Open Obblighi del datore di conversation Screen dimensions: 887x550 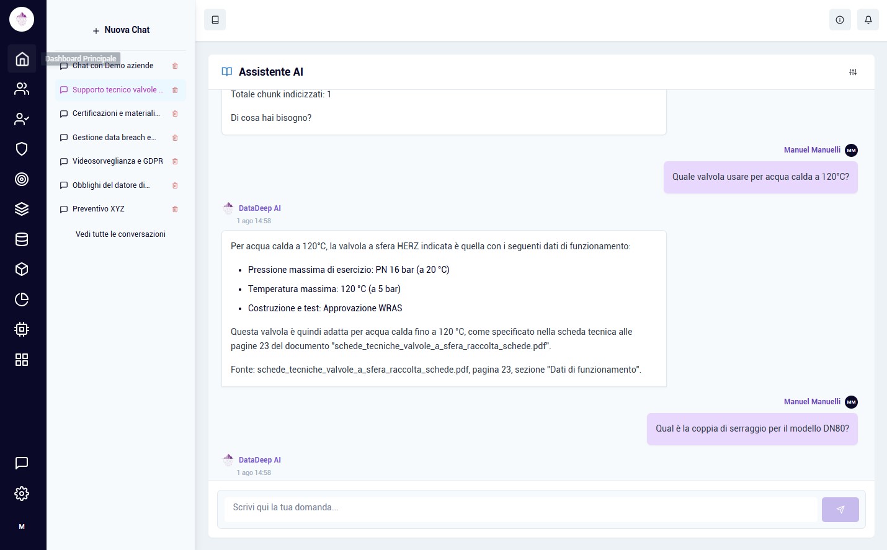click(x=111, y=185)
